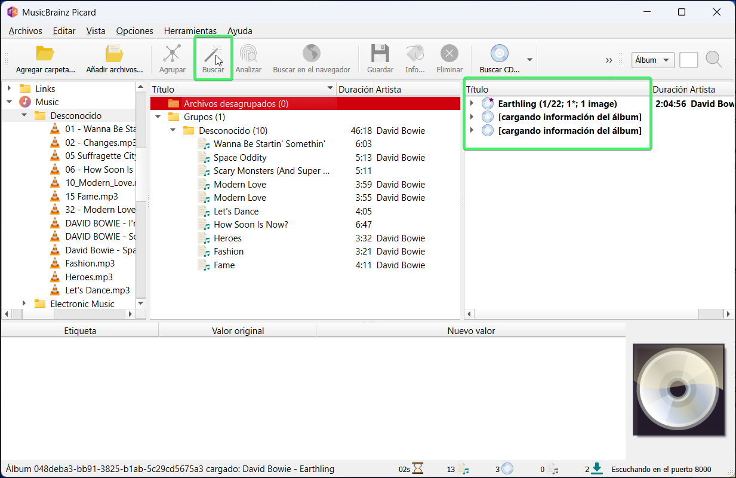Focus the toolbar search input field

(688, 60)
